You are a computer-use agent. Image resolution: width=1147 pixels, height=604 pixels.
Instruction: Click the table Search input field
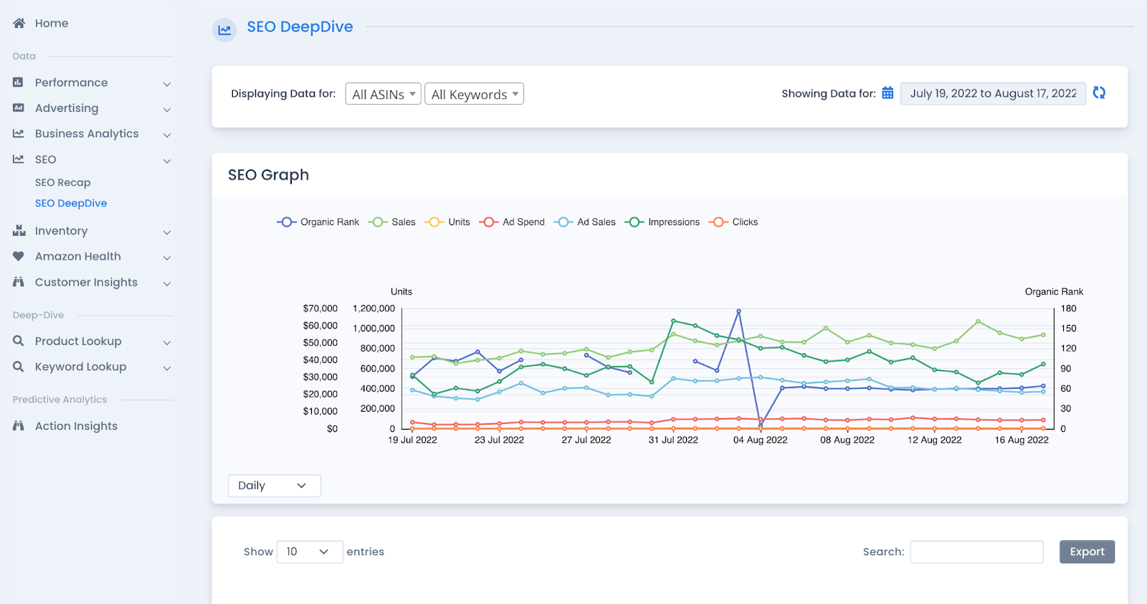coord(976,552)
